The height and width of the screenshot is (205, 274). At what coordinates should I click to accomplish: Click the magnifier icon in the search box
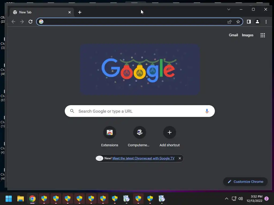click(72, 111)
